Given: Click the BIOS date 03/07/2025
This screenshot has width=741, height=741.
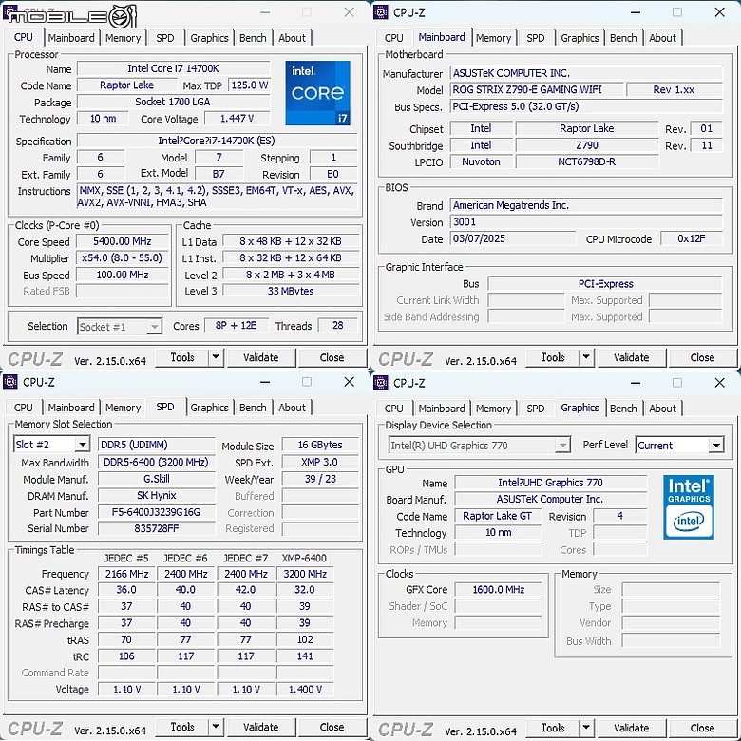Looking at the screenshot, I should [513, 238].
